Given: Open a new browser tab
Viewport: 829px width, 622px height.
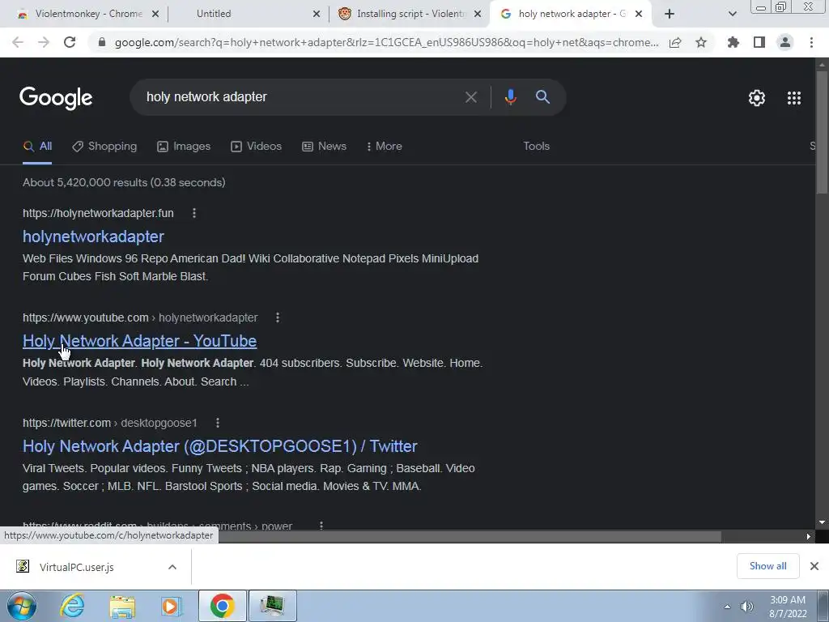Looking at the screenshot, I should (670, 14).
